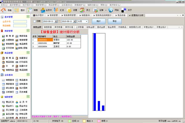Click the tallest blue chart bar
185x123 pixels.
click(94, 71)
